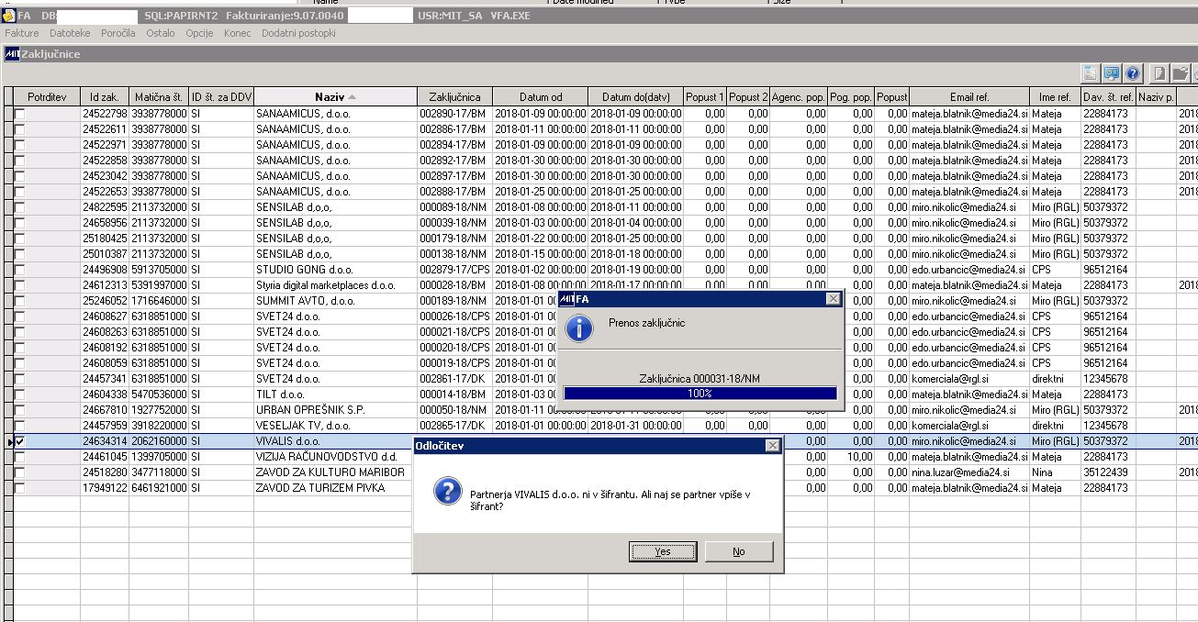1198x622 pixels.
Task: Click the open folder toolbar icon
Action: coord(1181,74)
